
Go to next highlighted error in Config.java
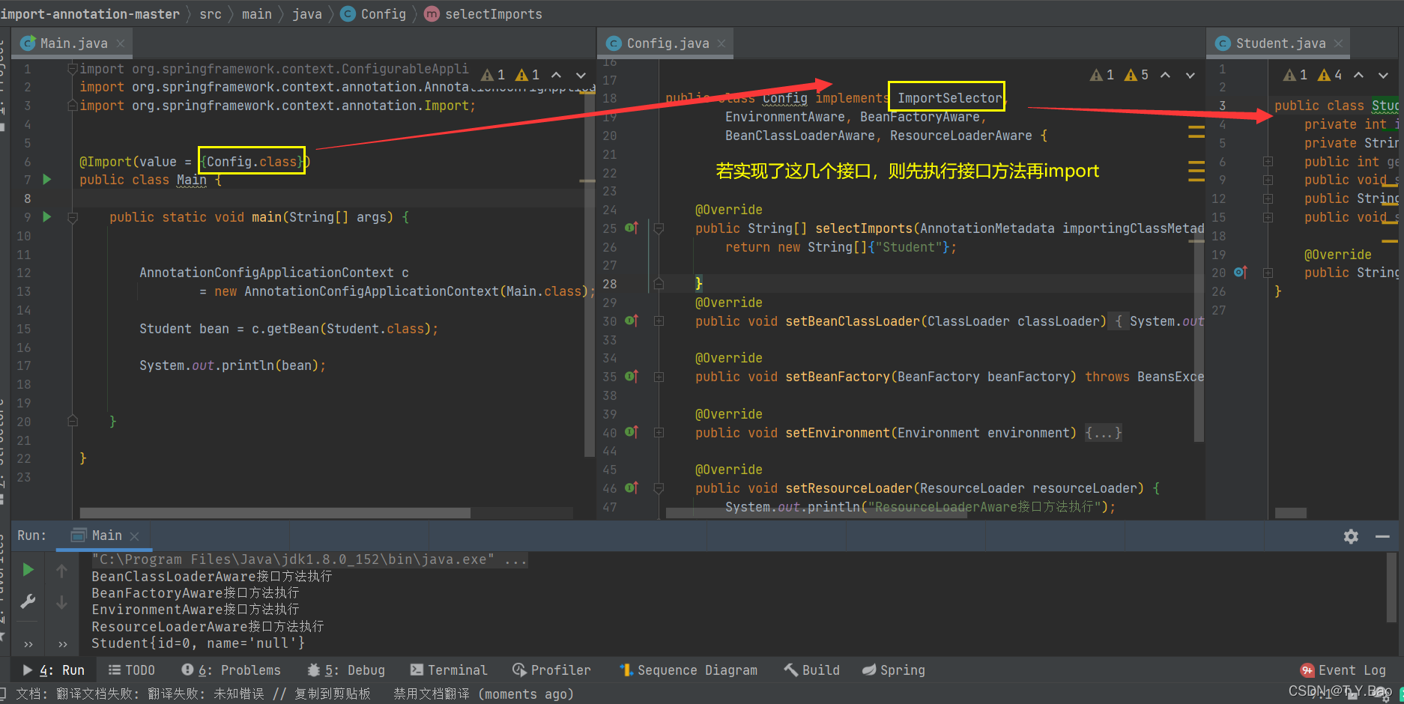coord(1190,75)
